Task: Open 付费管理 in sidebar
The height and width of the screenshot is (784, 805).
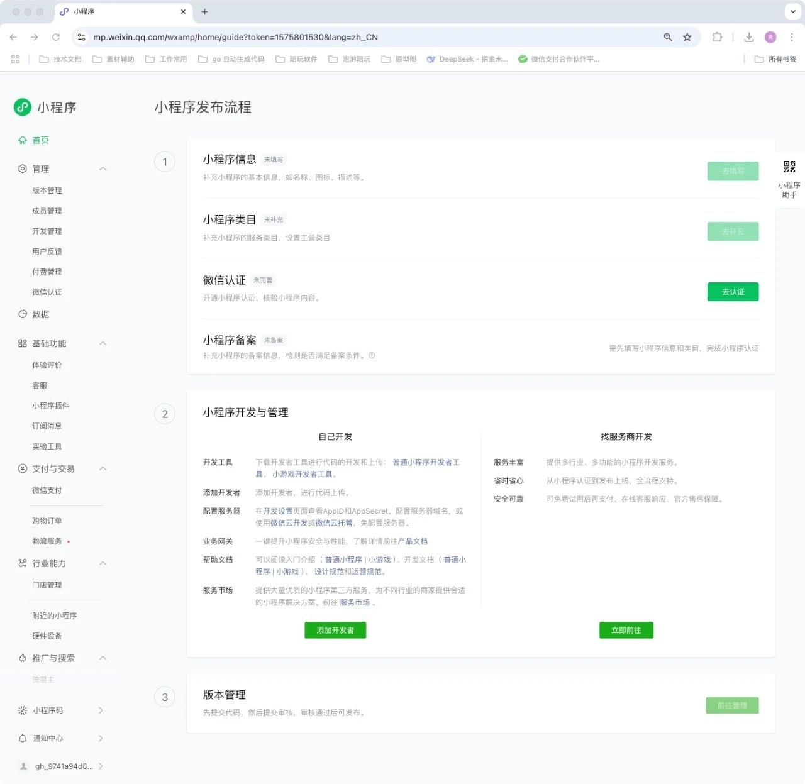Action: [x=47, y=272]
